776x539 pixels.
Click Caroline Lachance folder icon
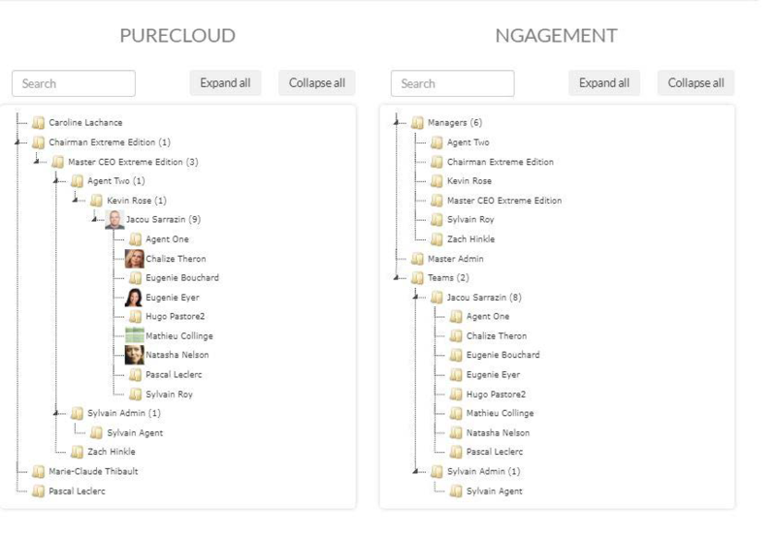click(x=38, y=123)
